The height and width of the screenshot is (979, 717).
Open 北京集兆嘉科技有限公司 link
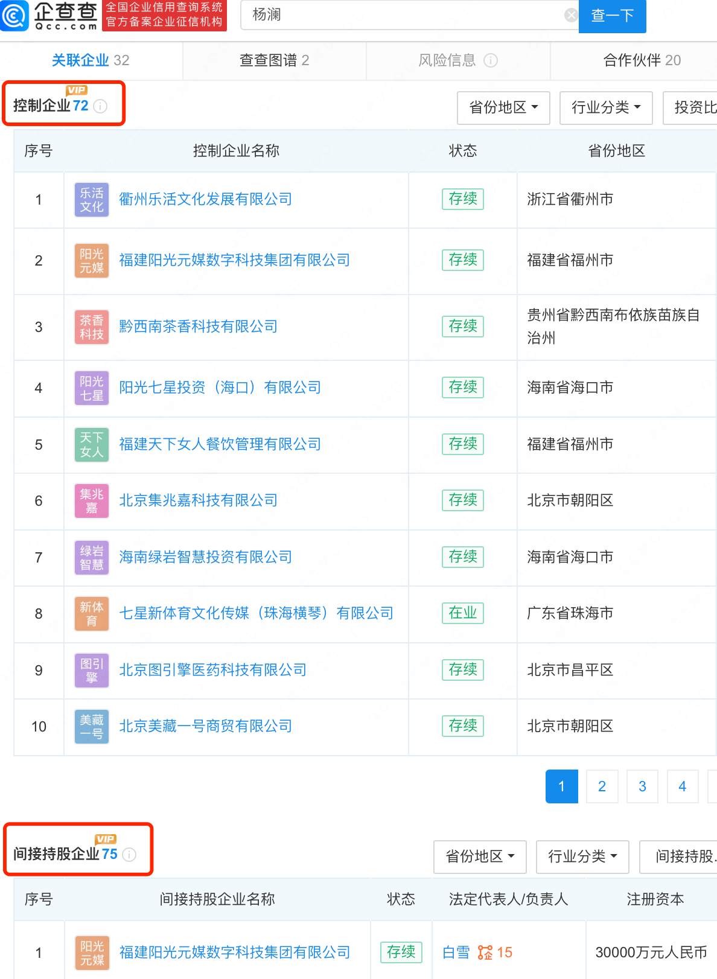click(199, 500)
